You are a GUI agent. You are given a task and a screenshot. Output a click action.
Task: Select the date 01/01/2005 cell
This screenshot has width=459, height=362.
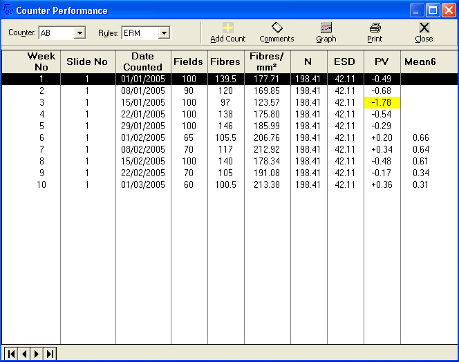[x=143, y=79]
